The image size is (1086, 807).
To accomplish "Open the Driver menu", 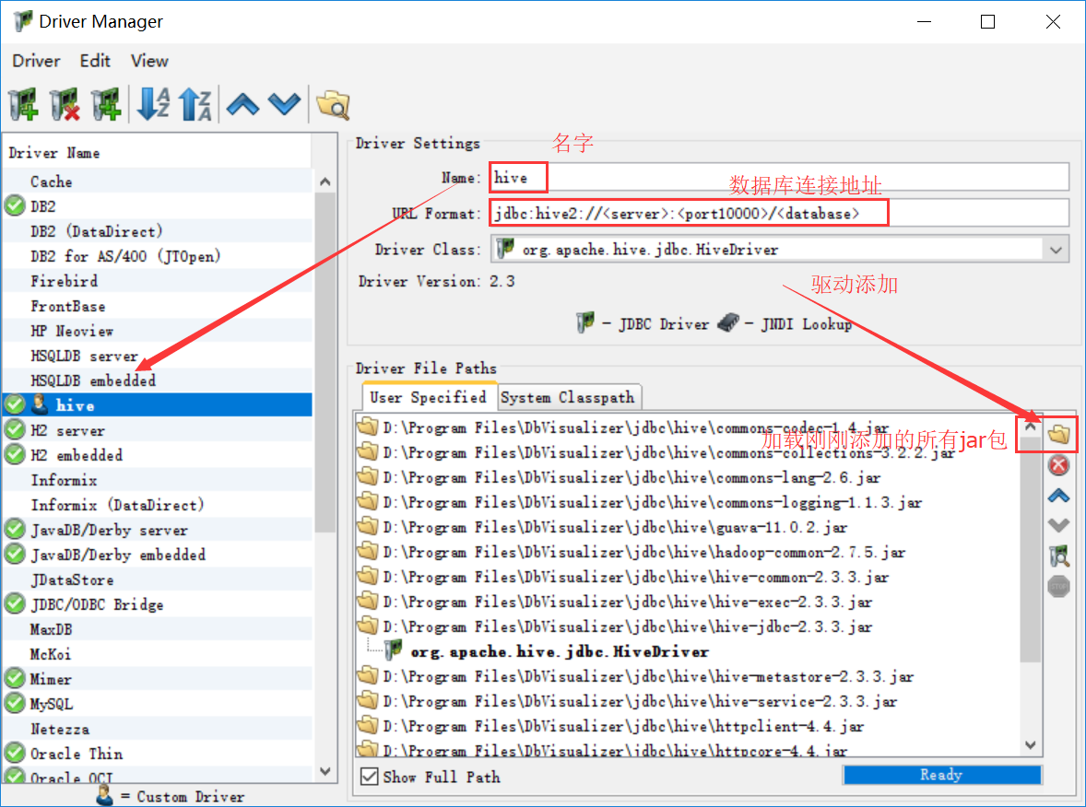I will click(36, 61).
